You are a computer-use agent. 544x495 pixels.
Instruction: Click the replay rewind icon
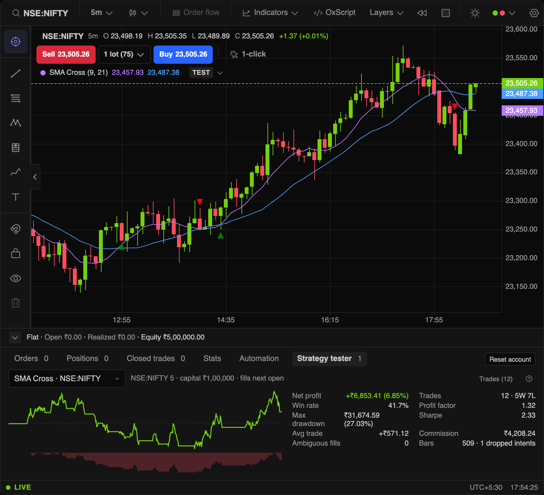tap(422, 13)
